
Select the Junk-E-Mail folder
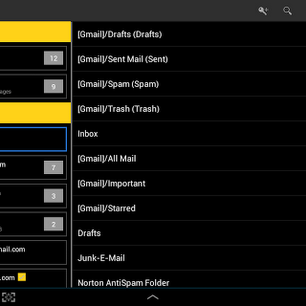(x=189, y=258)
